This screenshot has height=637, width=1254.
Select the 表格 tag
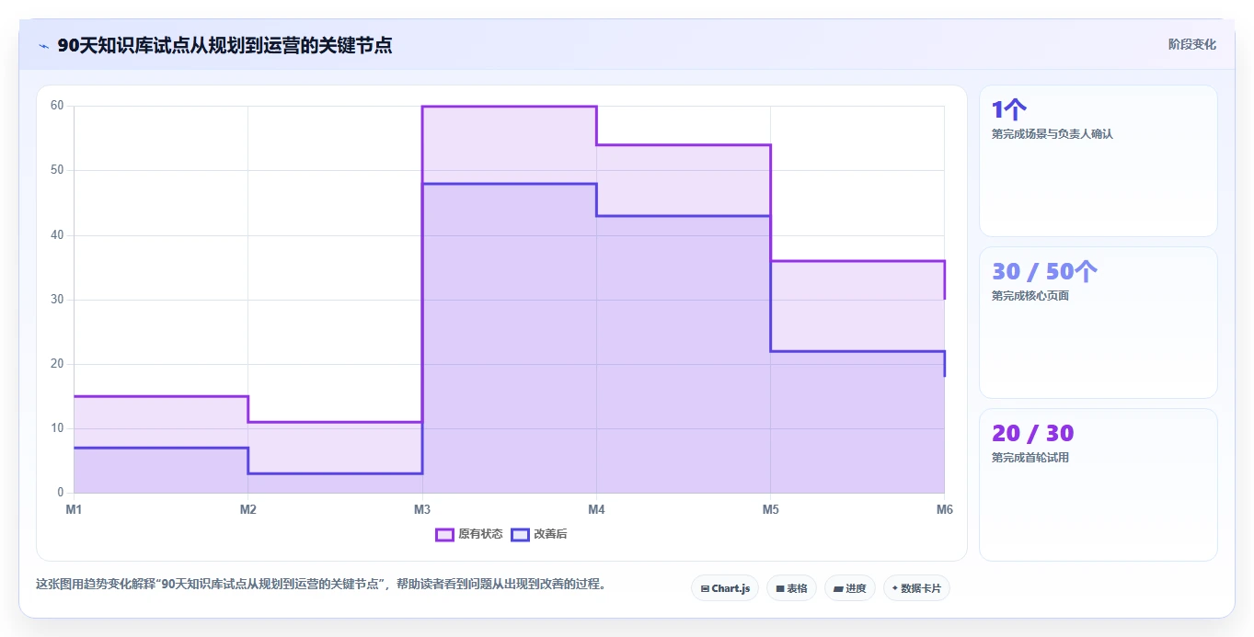(791, 588)
